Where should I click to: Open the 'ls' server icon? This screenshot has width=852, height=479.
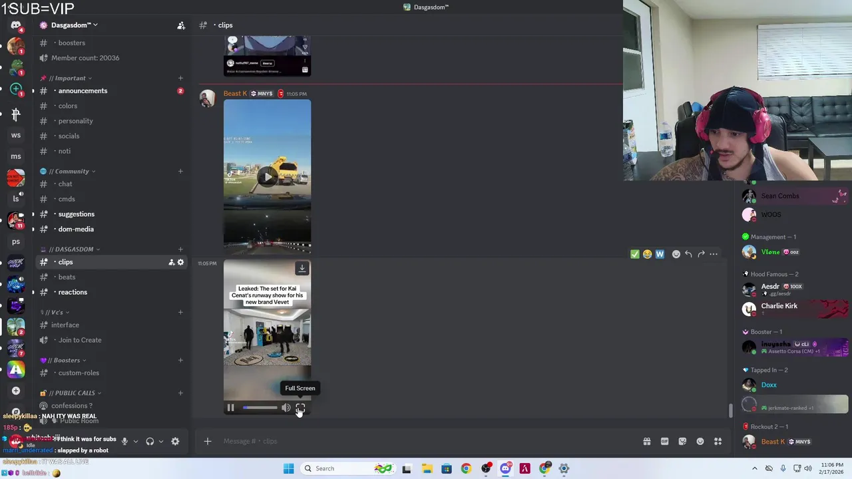[x=15, y=199]
